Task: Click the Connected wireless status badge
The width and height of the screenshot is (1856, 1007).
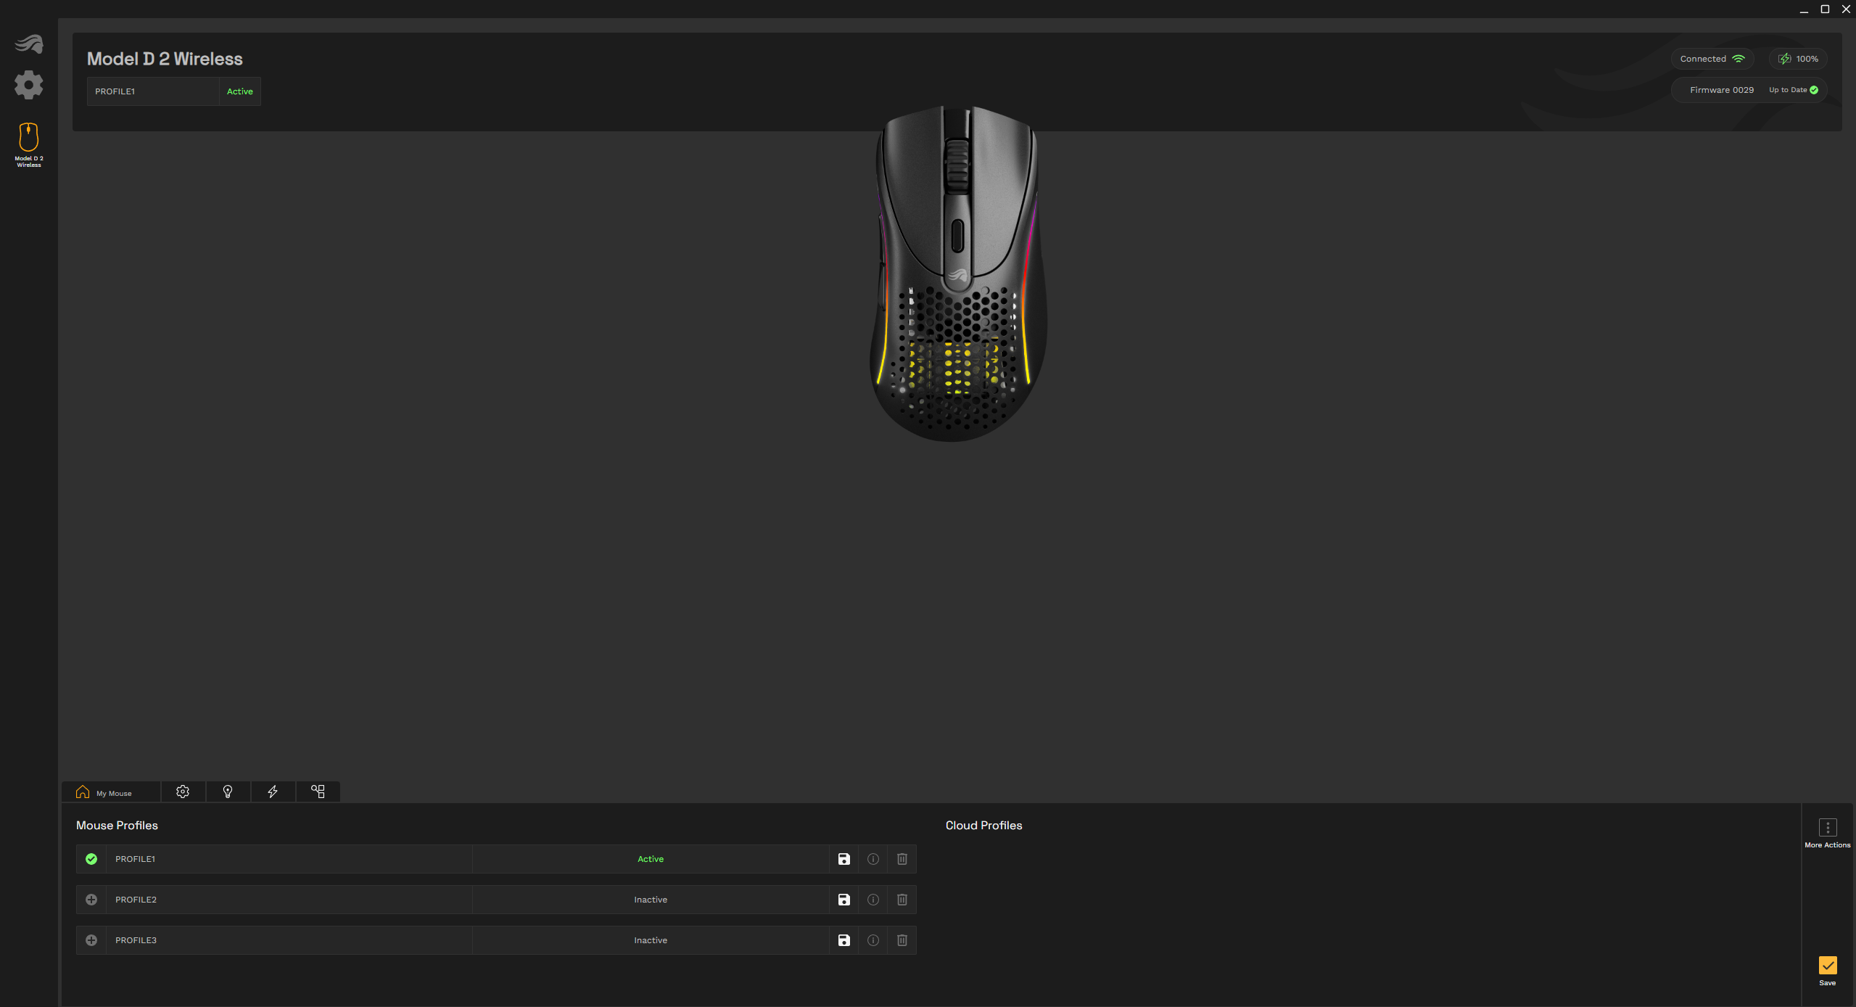Action: coord(1712,59)
